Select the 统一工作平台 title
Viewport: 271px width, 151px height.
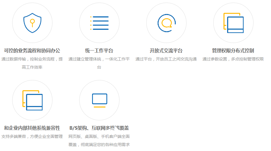tap(99, 51)
